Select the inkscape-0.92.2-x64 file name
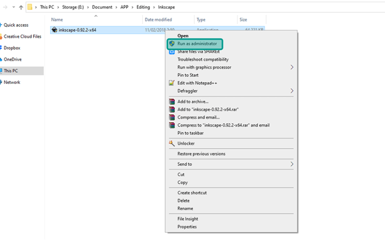The image size is (385, 240). (x=77, y=30)
